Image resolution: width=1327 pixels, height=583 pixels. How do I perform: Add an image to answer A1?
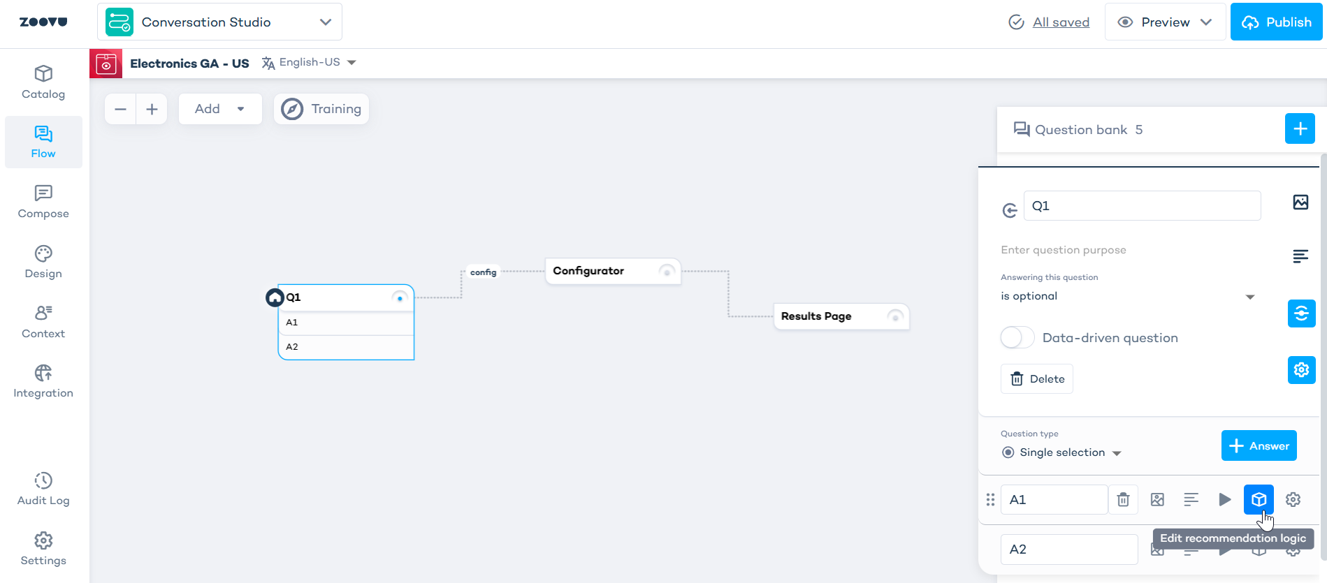1158,500
